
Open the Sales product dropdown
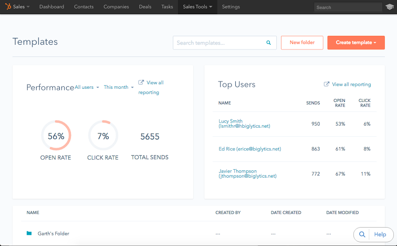[21, 7]
